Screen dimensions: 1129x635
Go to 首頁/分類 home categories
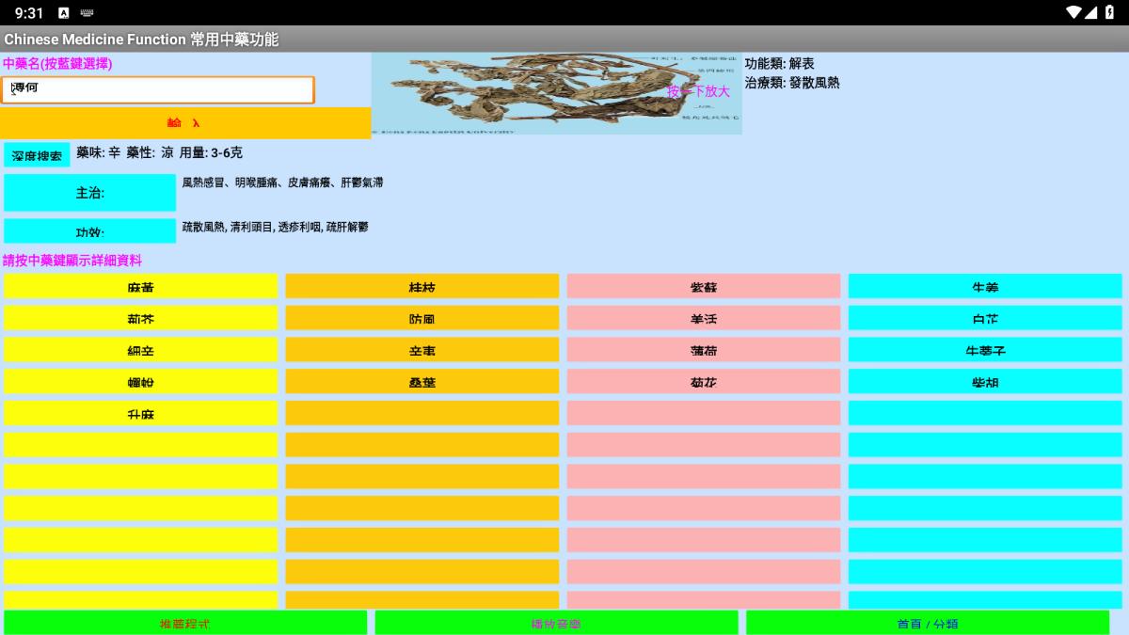928,623
